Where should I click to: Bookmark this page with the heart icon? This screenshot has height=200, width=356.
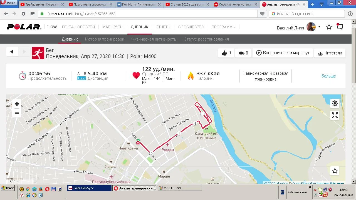[x=262, y=14]
